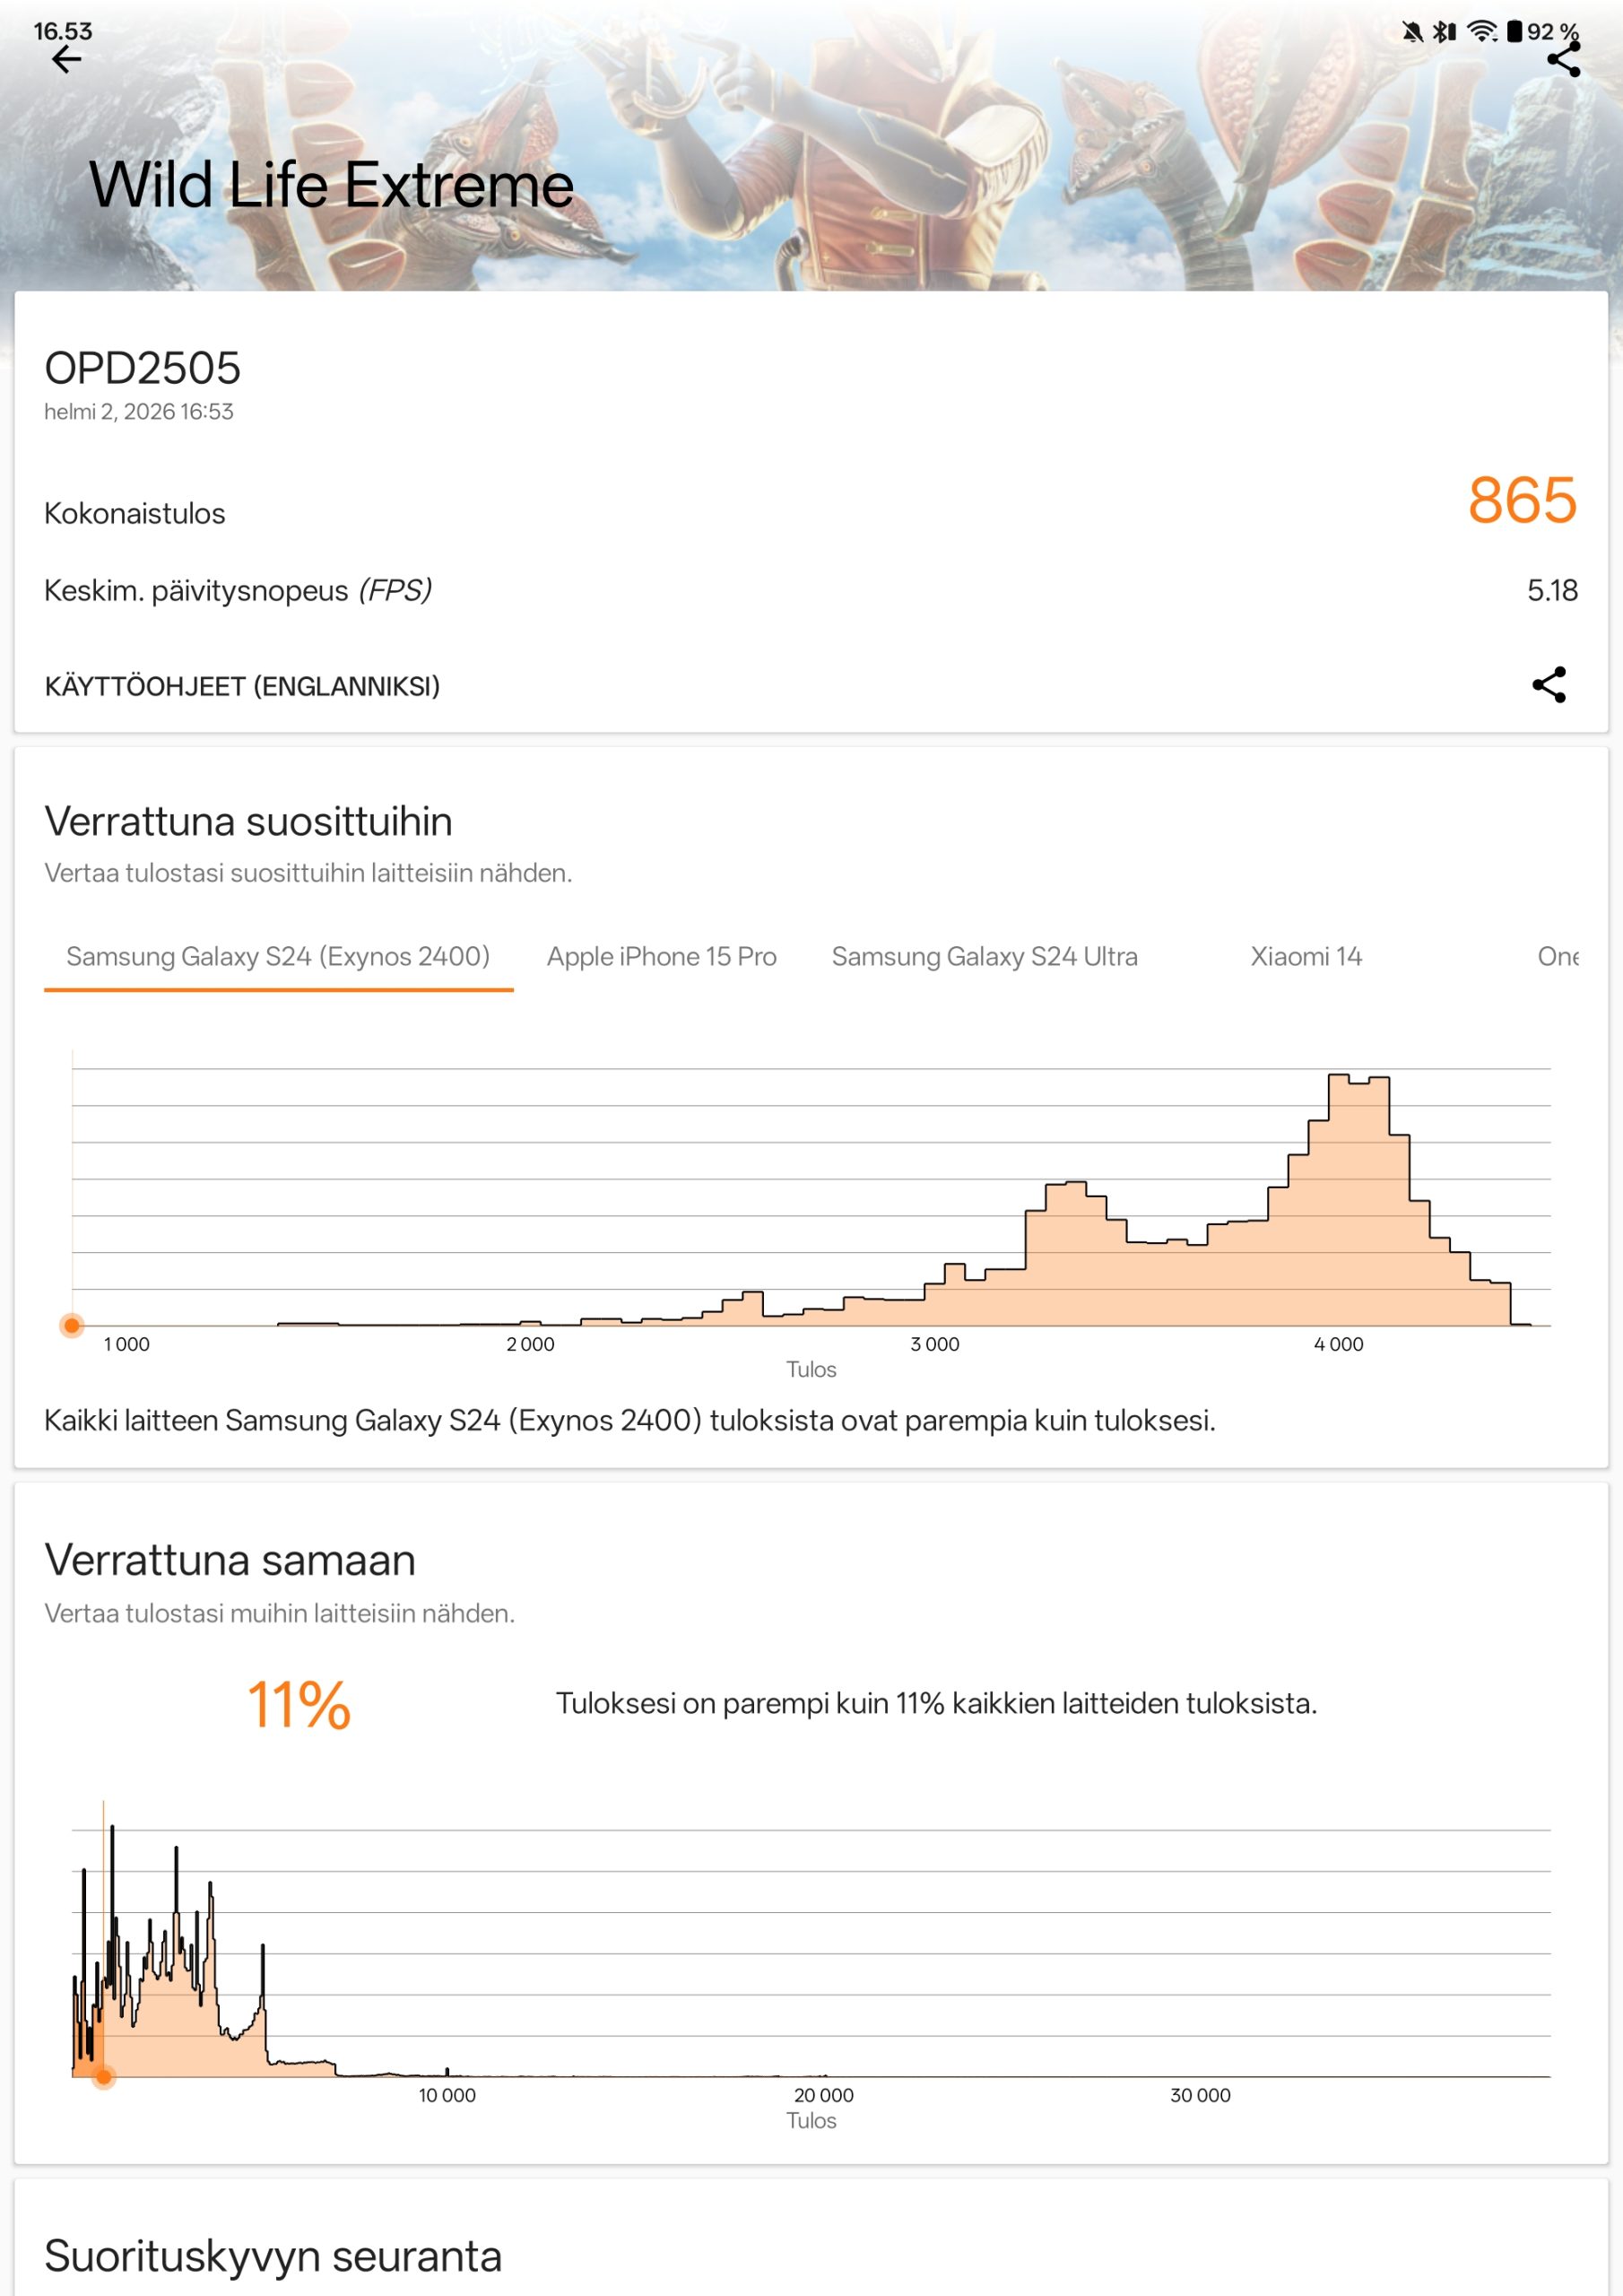Tap the orange marker on all-devices chart
The image size is (1623, 2296).
tap(103, 2078)
